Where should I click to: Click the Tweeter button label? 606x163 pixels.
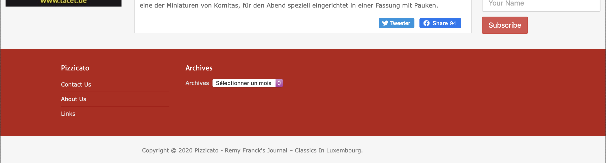[x=400, y=23]
